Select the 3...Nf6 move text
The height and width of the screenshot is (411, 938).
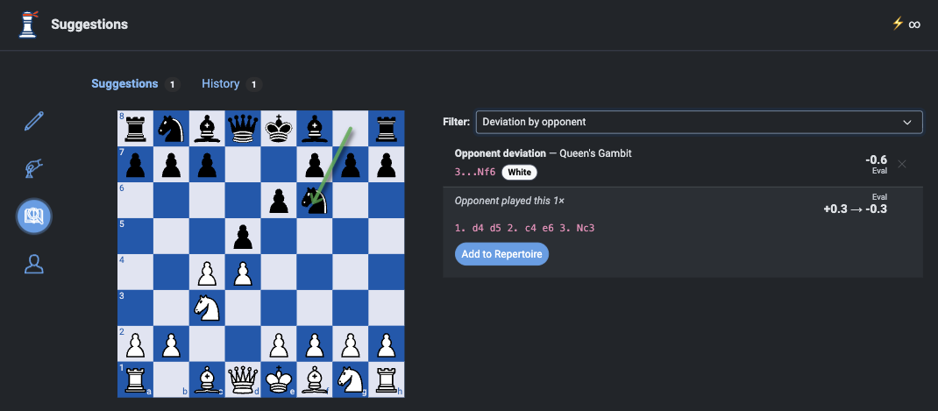coord(475,173)
